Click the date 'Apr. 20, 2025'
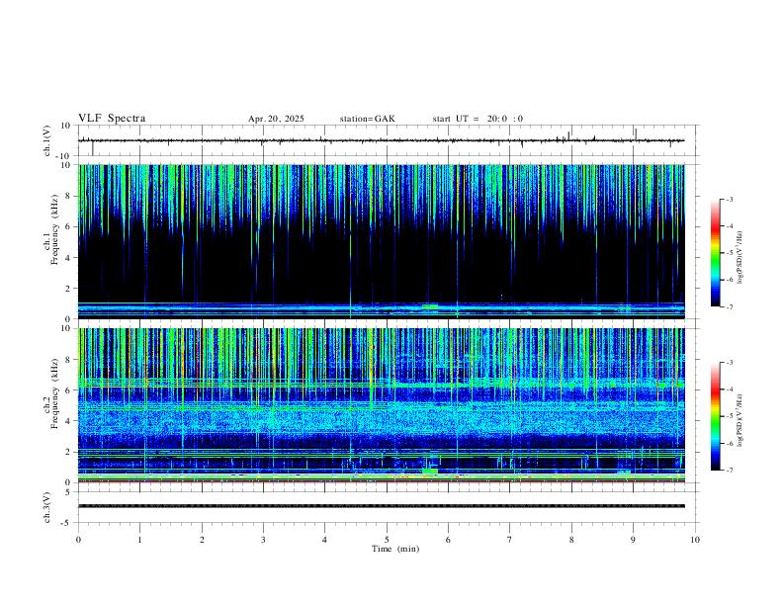This screenshot has width=783, height=605. [276, 119]
